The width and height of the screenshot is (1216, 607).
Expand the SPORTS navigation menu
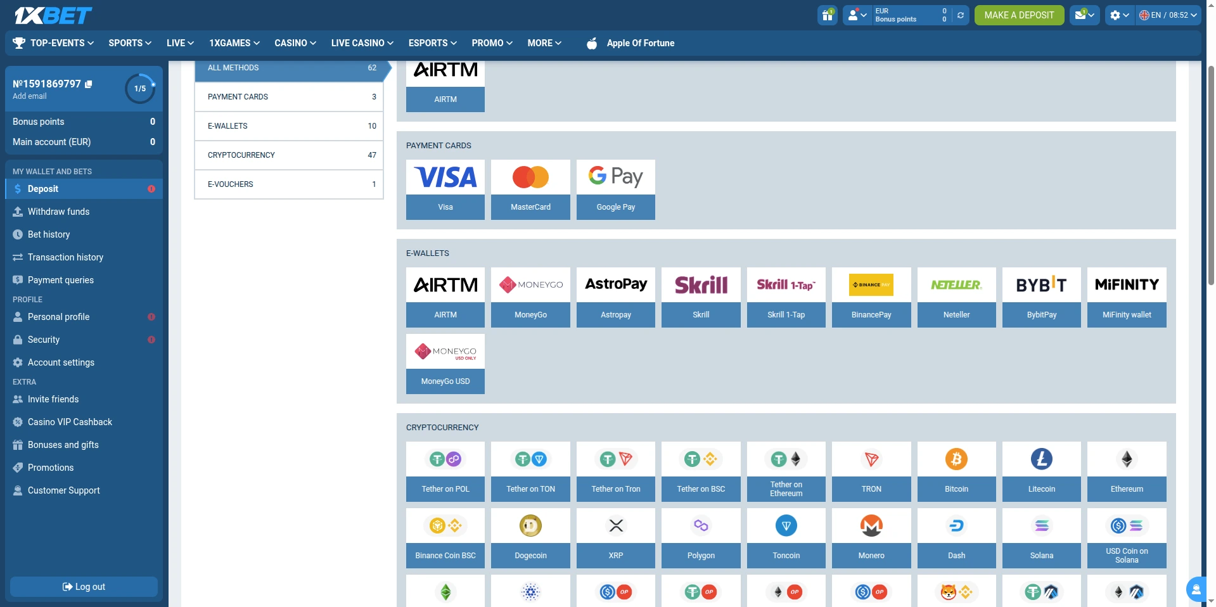pos(130,43)
